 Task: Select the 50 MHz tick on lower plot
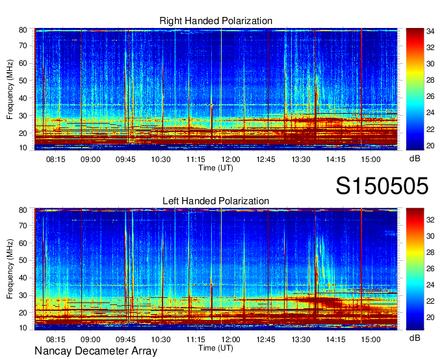(23, 261)
